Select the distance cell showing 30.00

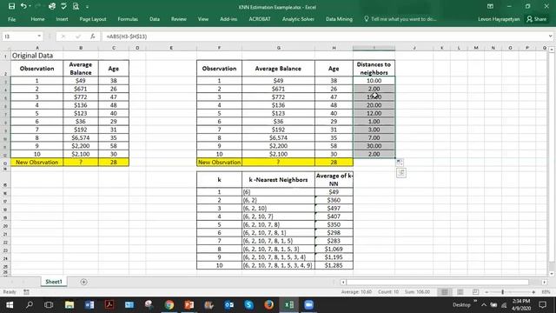point(374,146)
